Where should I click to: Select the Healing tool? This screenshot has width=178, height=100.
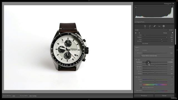pyautogui.click(x=155, y=26)
